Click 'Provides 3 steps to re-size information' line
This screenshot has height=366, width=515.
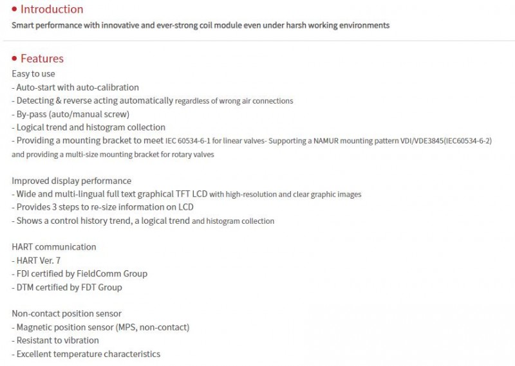coord(102,207)
